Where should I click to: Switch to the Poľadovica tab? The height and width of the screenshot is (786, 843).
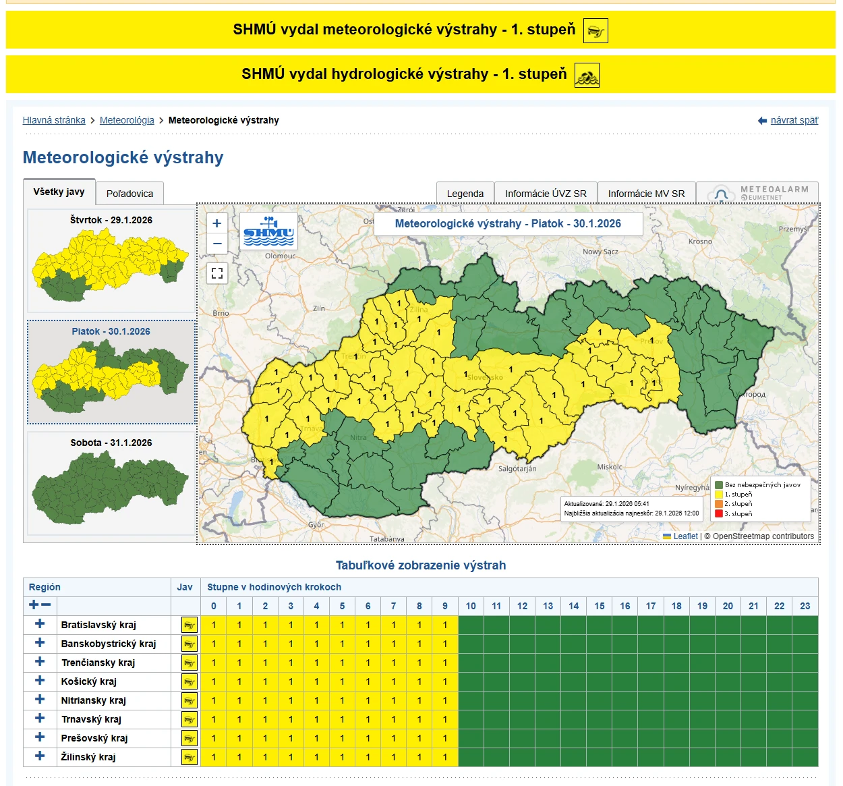tap(129, 194)
